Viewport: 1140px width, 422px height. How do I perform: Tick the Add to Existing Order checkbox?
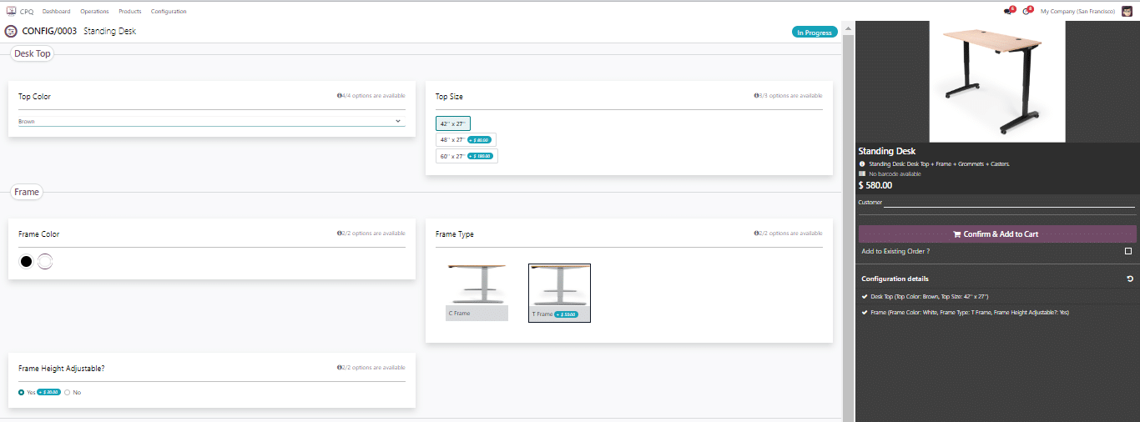coord(1128,251)
